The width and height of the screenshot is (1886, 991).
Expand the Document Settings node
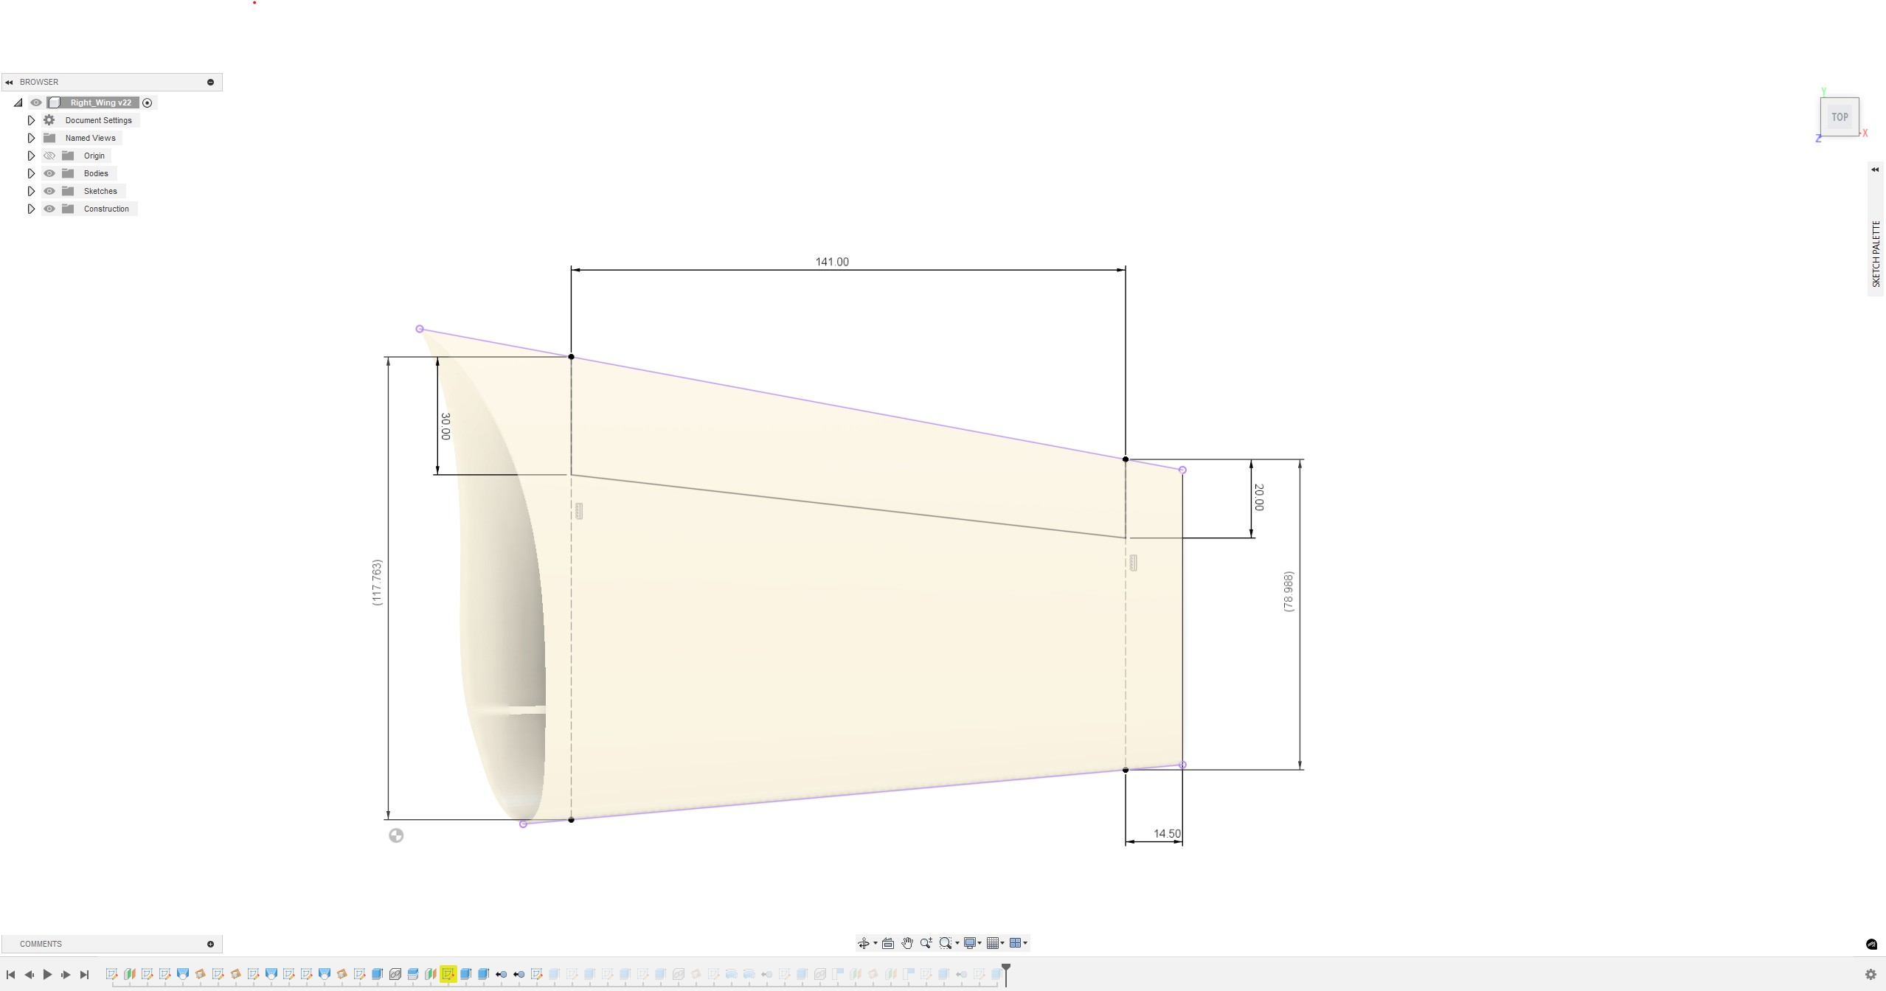point(31,120)
